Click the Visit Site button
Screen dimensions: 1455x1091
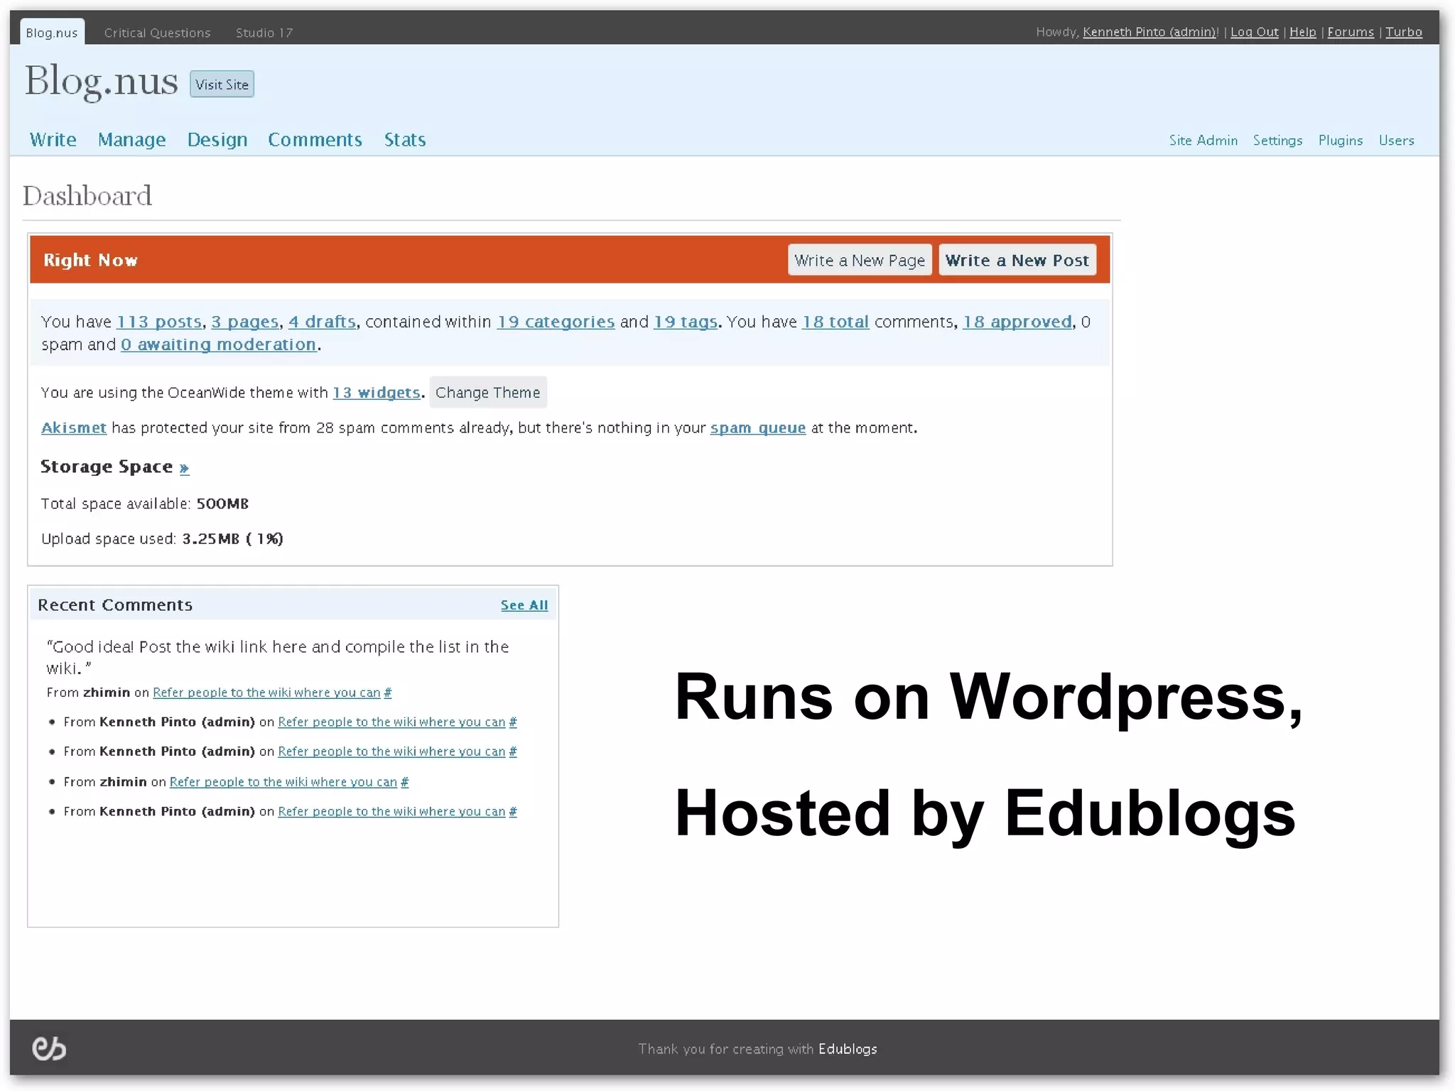[x=222, y=85]
